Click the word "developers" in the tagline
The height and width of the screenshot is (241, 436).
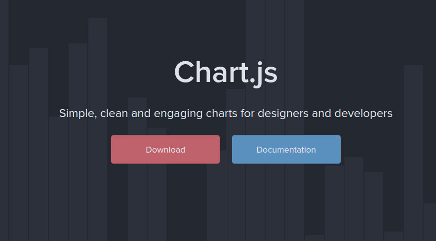coord(363,114)
